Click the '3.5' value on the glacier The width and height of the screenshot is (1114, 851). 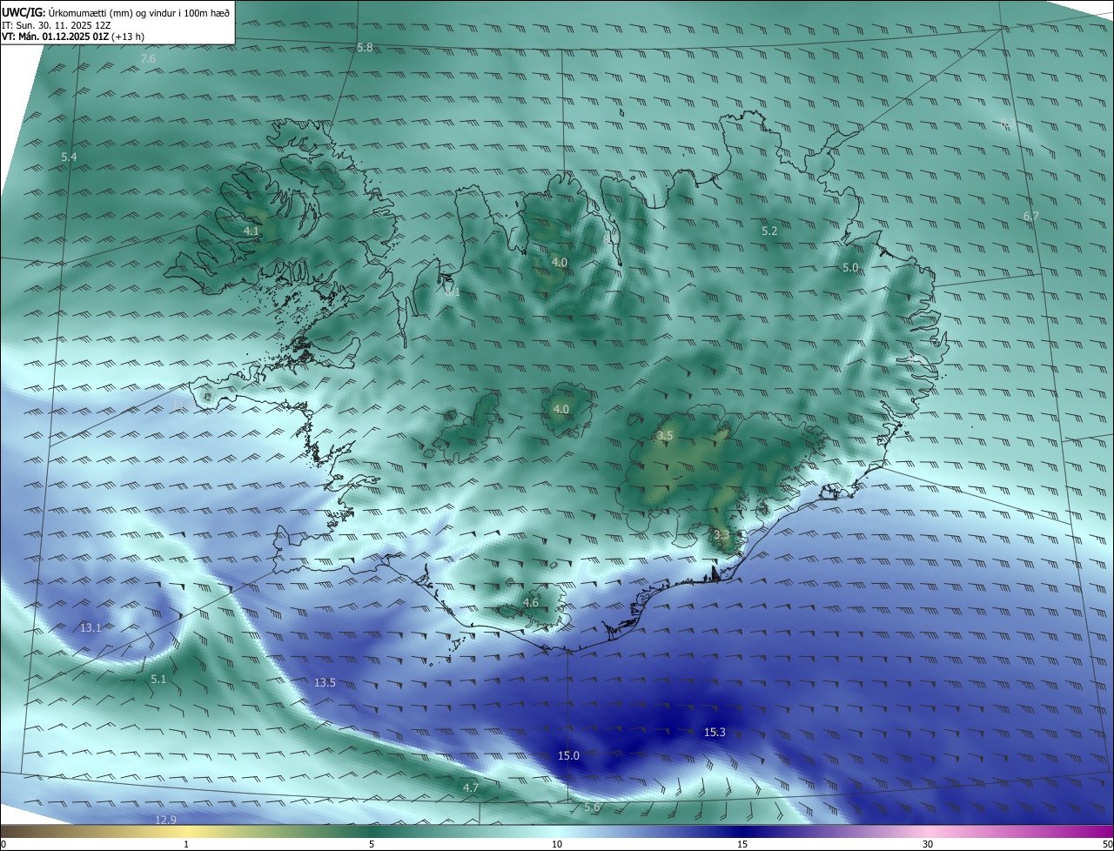point(665,435)
